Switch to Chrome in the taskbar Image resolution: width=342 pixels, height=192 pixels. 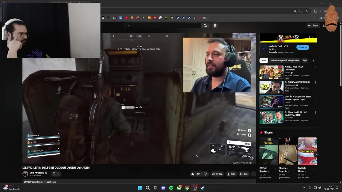[x=187, y=188]
